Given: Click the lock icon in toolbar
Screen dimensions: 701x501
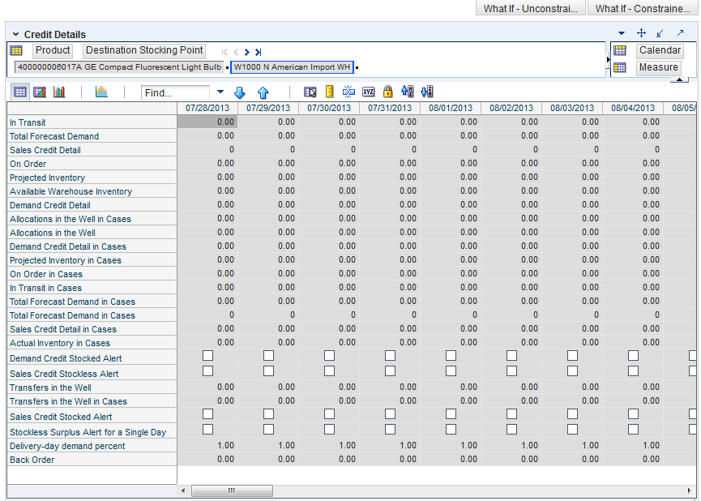Looking at the screenshot, I should 387,92.
